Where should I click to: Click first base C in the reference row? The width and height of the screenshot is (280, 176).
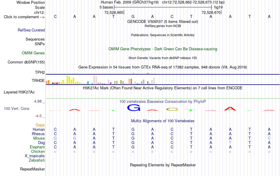pos(55,16)
